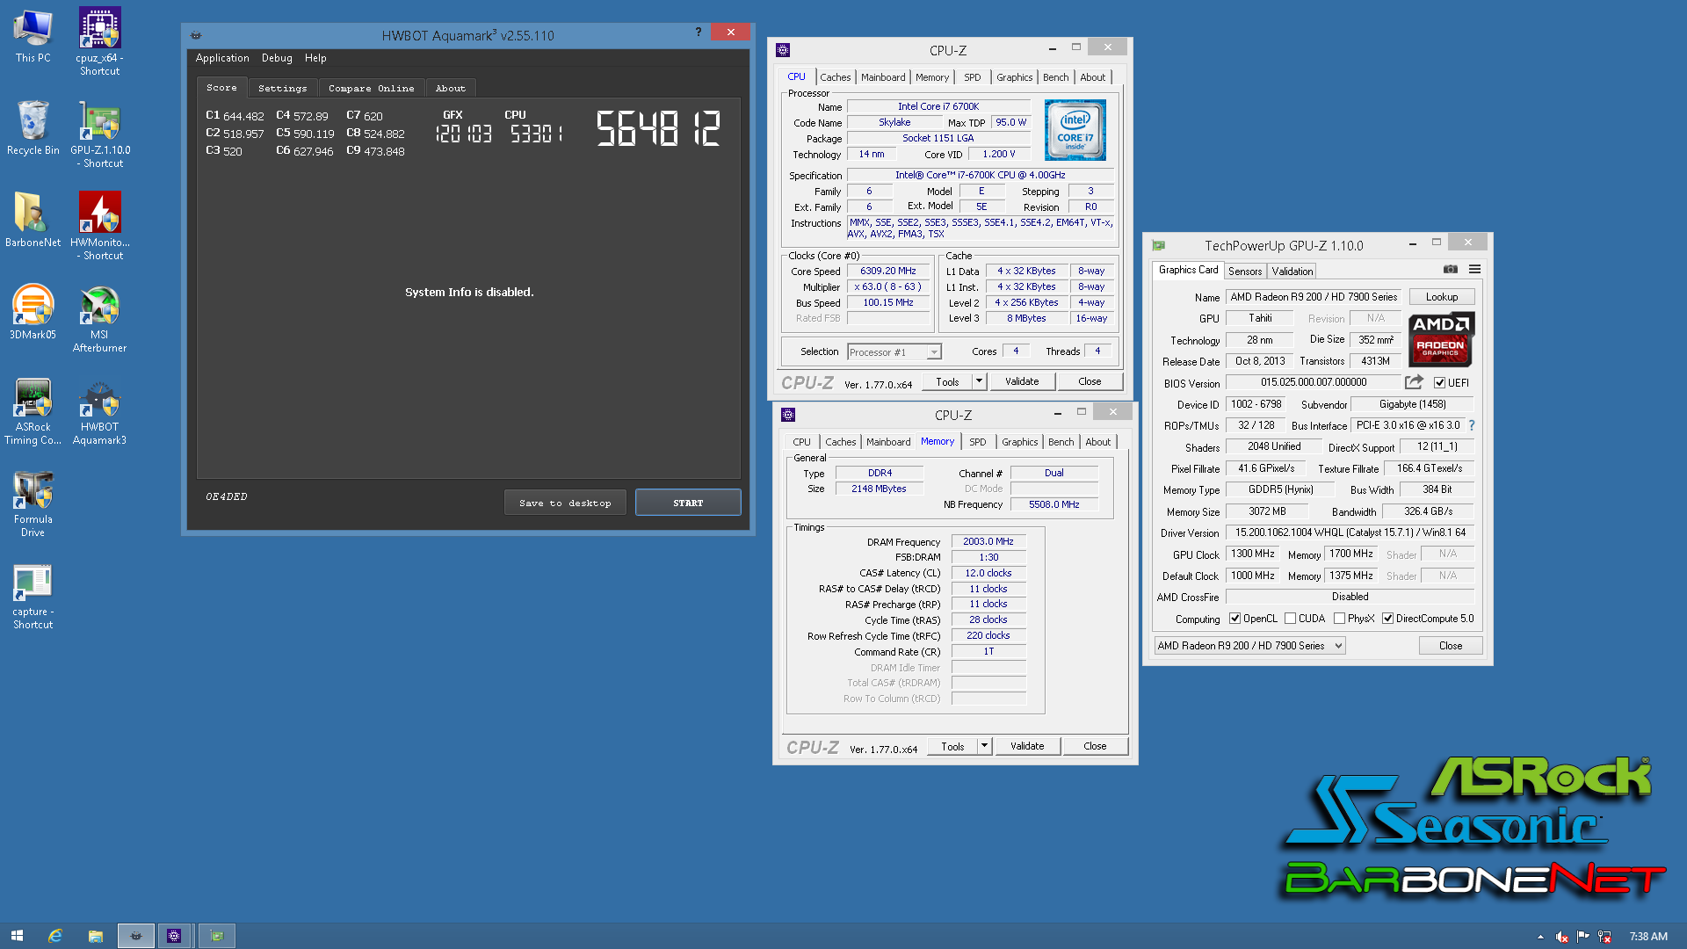Show hidden tray icons arrow
Image resolution: width=1687 pixels, height=949 pixels.
(x=1540, y=937)
